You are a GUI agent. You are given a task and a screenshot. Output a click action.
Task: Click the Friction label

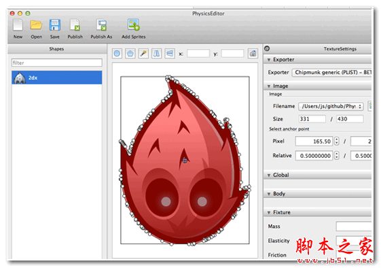277,255
